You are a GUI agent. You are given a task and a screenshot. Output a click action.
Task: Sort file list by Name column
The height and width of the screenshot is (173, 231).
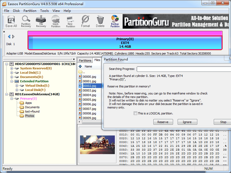coord(88,66)
